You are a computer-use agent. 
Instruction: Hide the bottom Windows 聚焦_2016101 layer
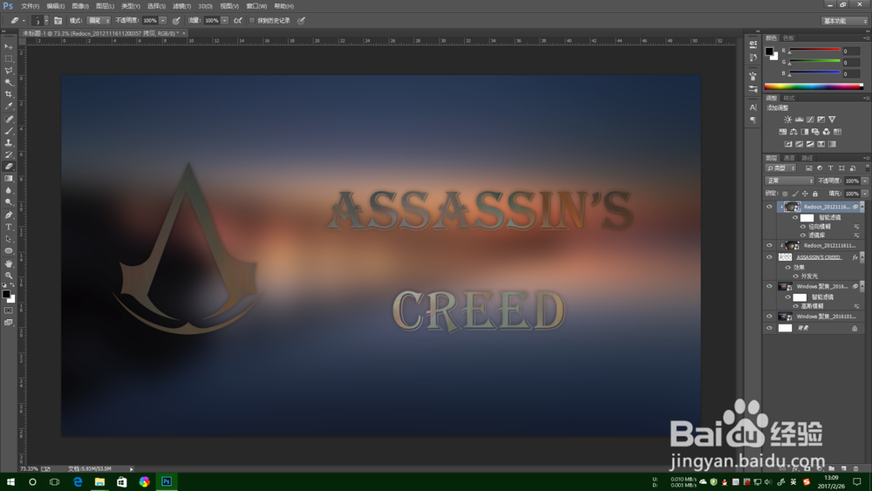point(770,317)
